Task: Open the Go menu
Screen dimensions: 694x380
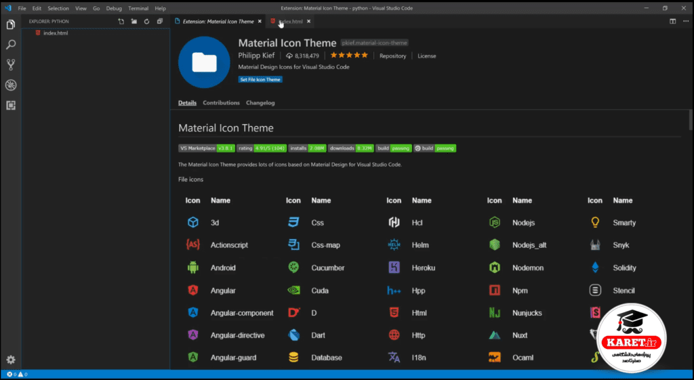Action: point(96,8)
